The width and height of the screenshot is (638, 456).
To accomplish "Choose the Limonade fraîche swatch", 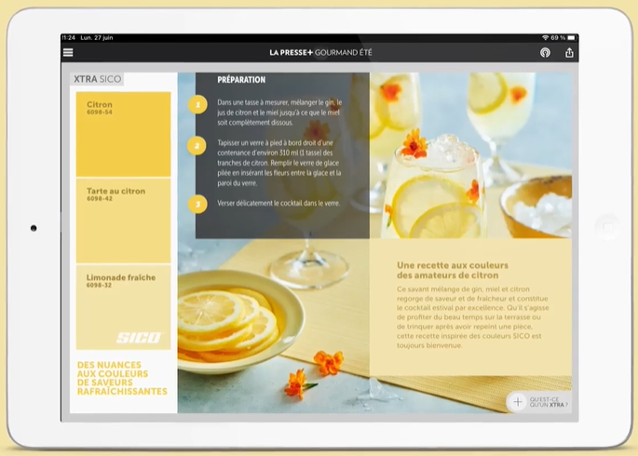I will [x=123, y=298].
